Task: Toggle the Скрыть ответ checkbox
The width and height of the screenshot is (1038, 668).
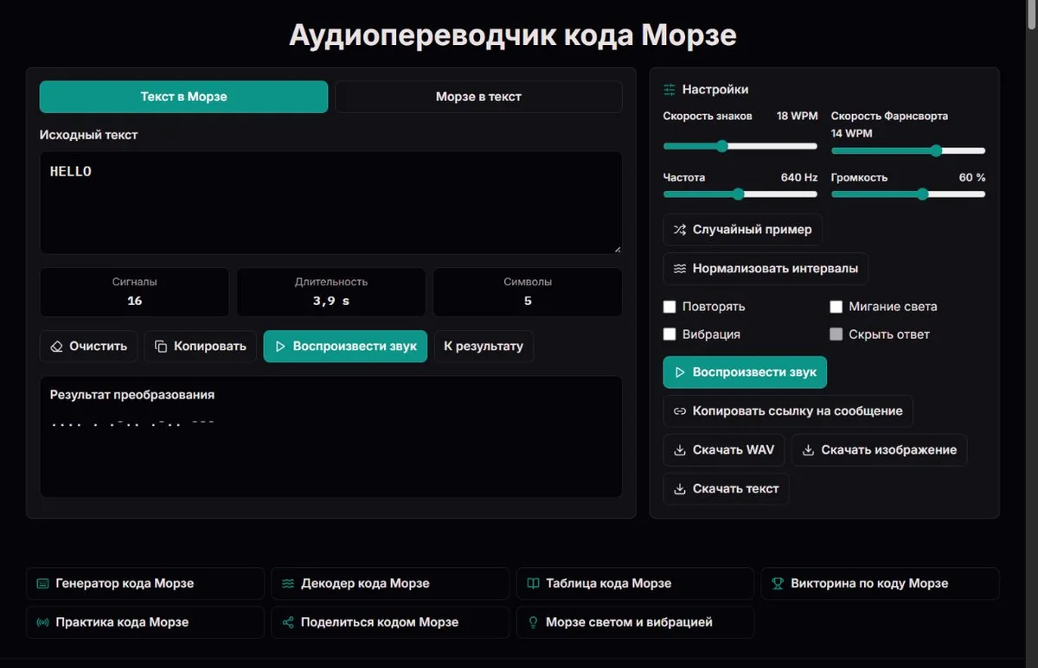Action: pyautogui.click(x=836, y=334)
